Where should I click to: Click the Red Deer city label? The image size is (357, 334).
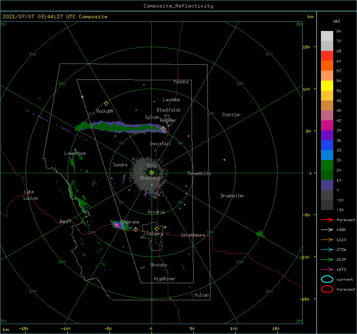[x=168, y=120]
